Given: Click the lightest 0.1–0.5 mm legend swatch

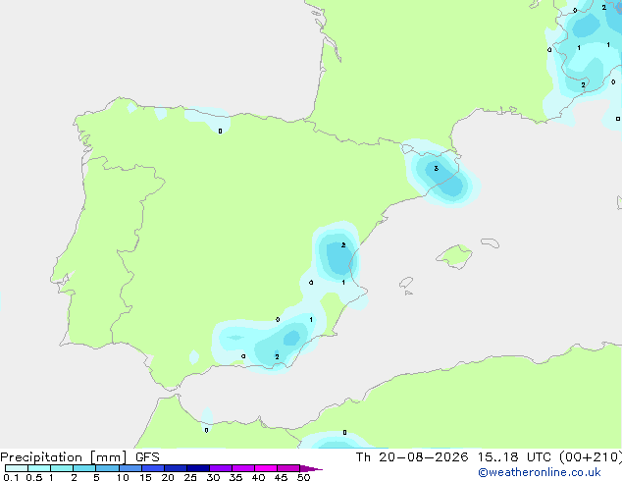Looking at the screenshot, I should coord(17,468).
